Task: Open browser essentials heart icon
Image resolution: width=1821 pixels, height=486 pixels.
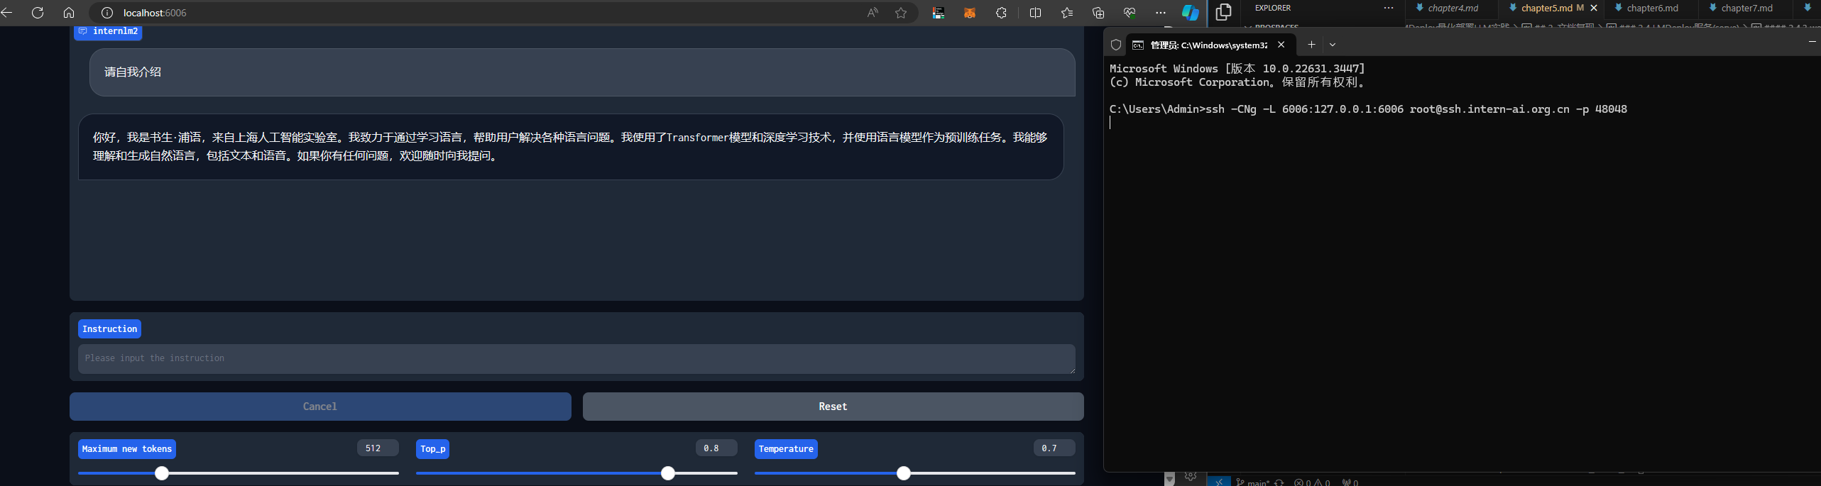Action: pyautogui.click(x=1130, y=13)
